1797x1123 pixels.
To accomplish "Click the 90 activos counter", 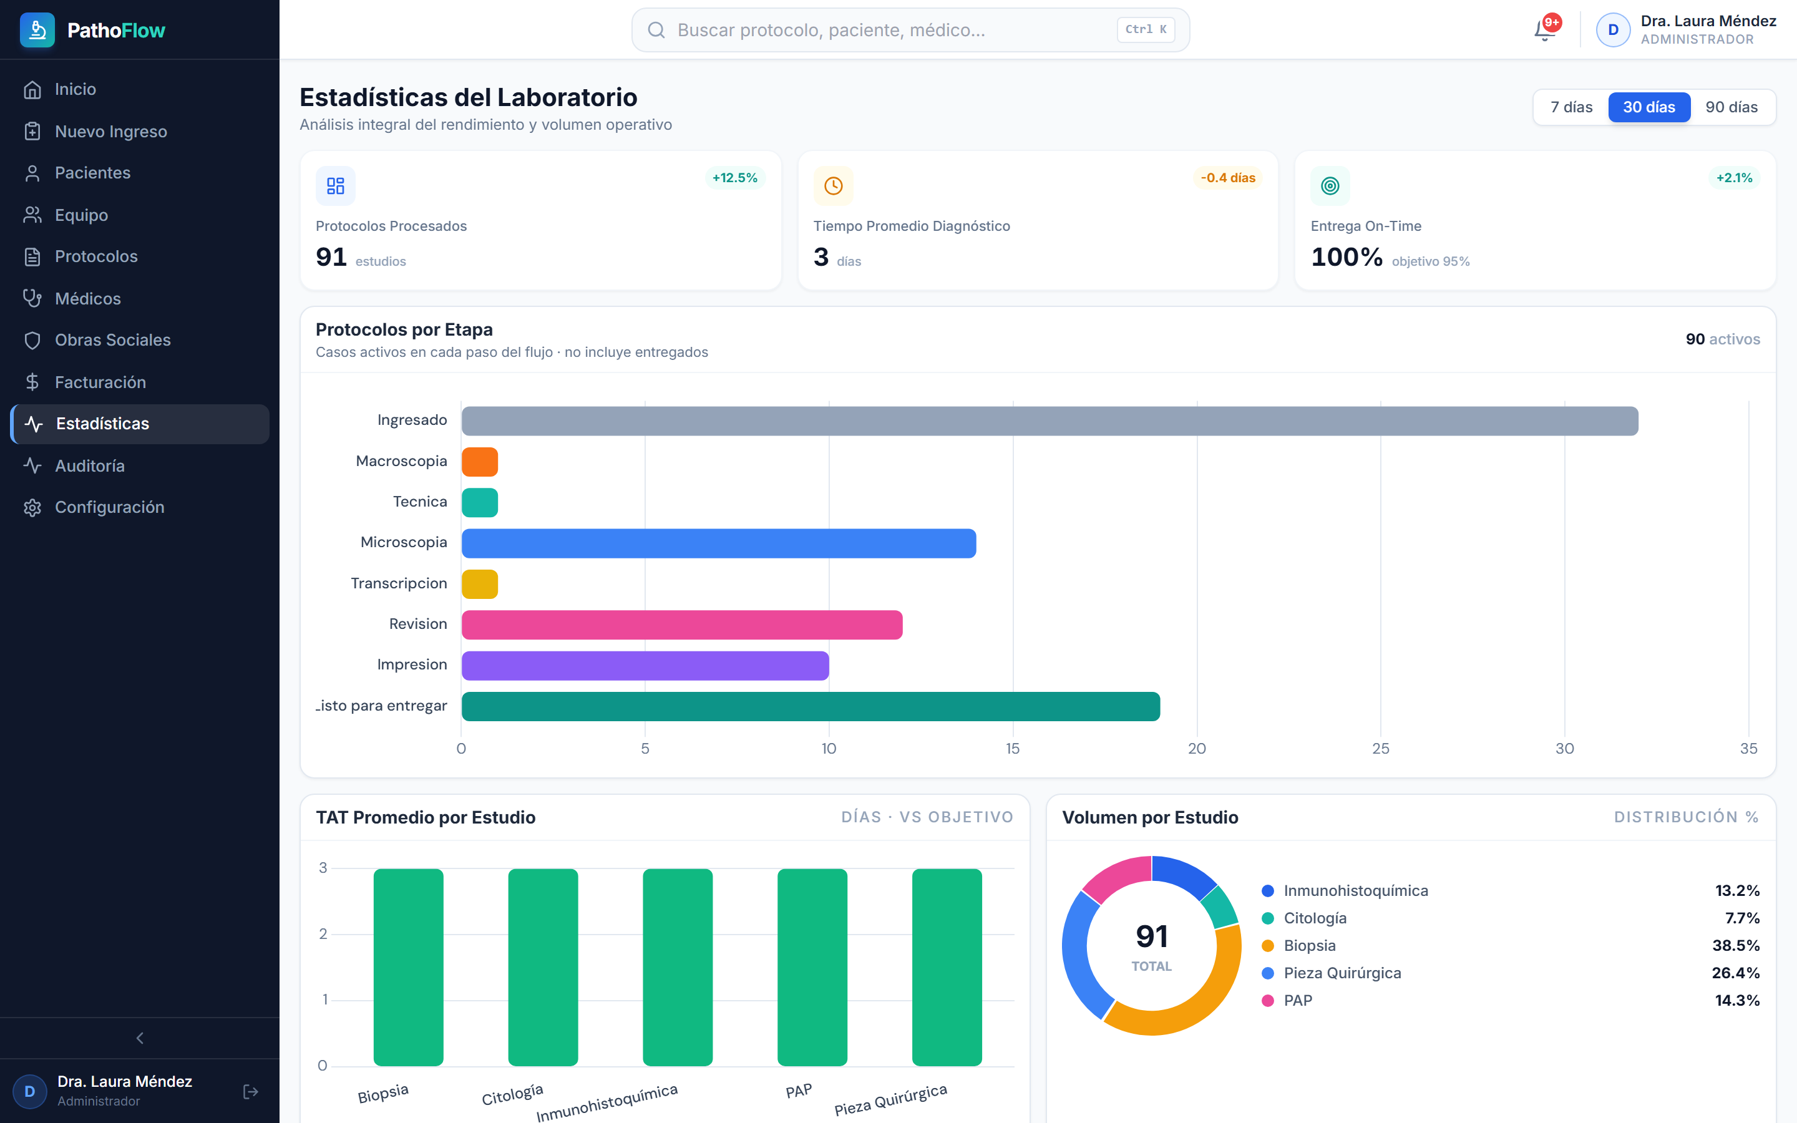I will pos(1723,339).
